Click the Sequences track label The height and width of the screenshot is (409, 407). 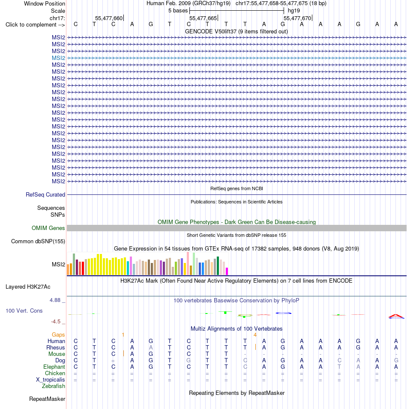pos(51,208)
